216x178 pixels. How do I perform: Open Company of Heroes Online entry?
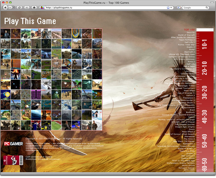(x=181, y=57)
